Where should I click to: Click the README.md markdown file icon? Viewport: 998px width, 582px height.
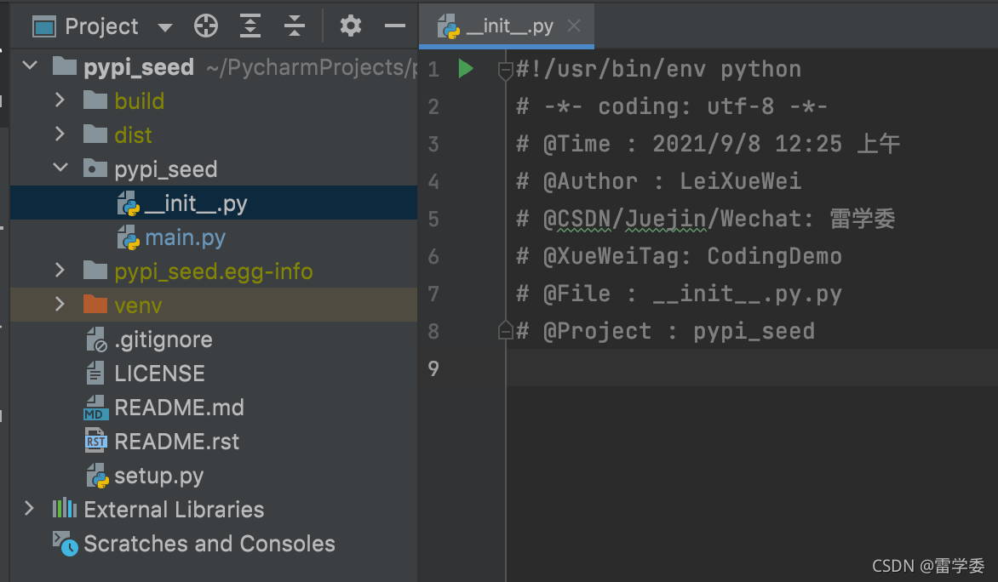[95, 408]
